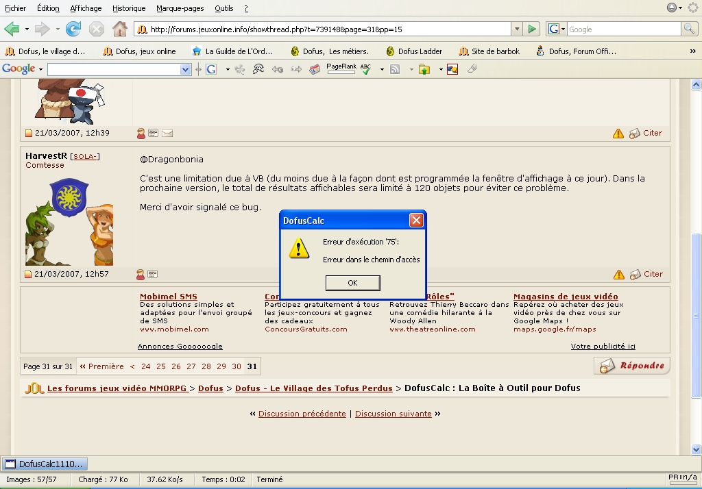Go to page 30 of the thread
The width and height of the screenshot is (702, 489).
[237, 366]
